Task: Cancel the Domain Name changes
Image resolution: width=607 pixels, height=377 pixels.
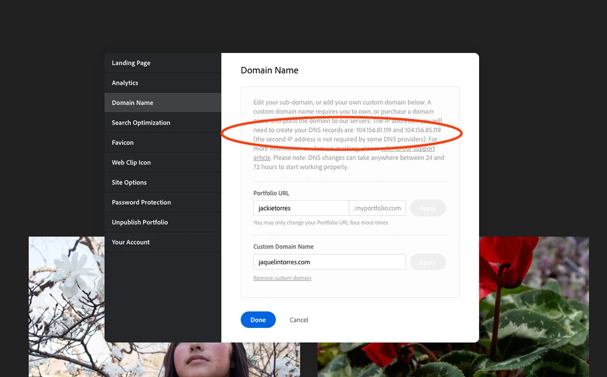Action: pos(298,319)
